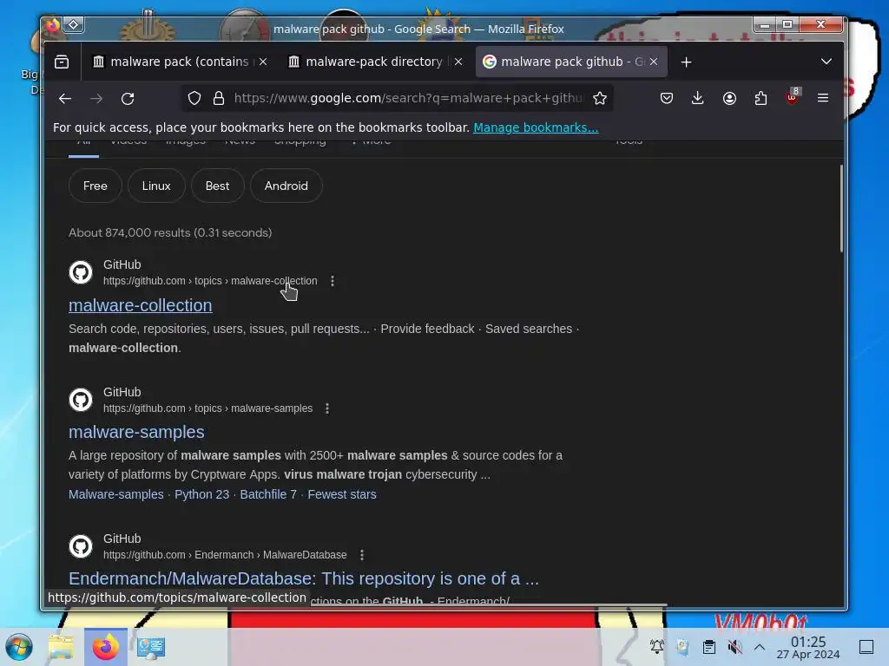Viewport: 889px width, 666px height.
Task: Close the 'malware pack (contains' tab
Action: tap(263, 62)
